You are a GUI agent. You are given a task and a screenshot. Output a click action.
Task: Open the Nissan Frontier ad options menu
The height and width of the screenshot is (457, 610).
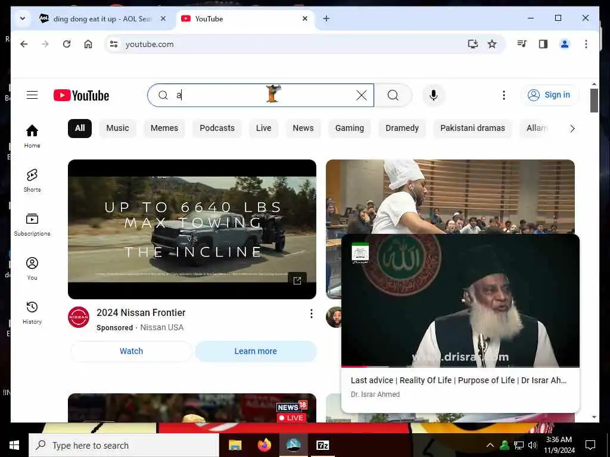[x=311, y=314]
